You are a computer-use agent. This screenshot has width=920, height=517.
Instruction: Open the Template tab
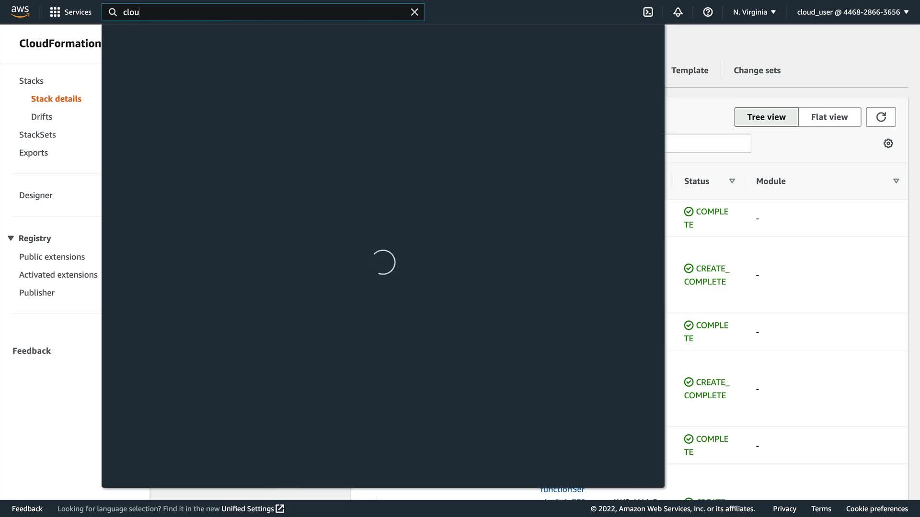coord(690,70)
